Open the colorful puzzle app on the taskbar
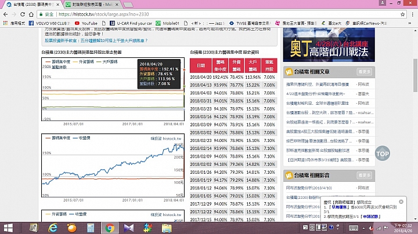418x234 pixels. click(x=147, y=228)
